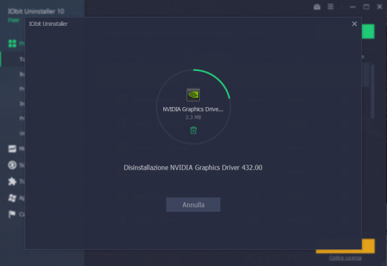Close the IObit Uninstaller dialog
This screenshot has width=387, height=266.
coord(354,24)
